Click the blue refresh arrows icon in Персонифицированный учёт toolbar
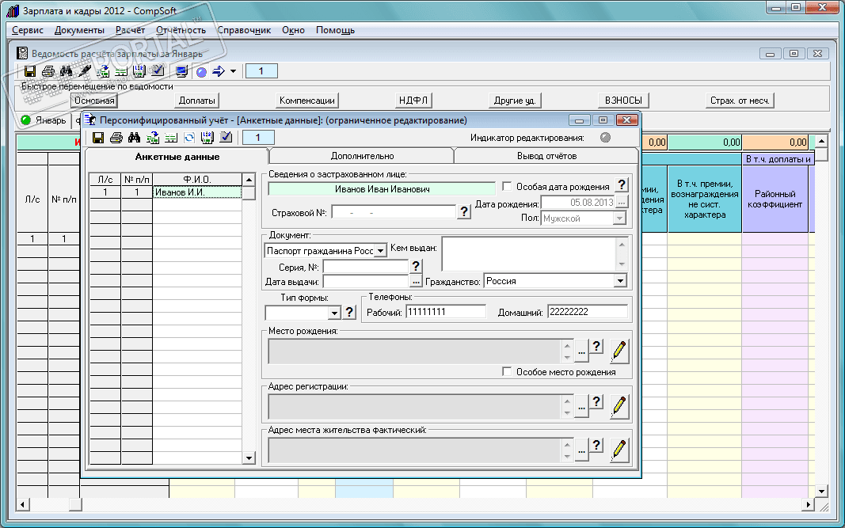 click(x=189, y=138)
